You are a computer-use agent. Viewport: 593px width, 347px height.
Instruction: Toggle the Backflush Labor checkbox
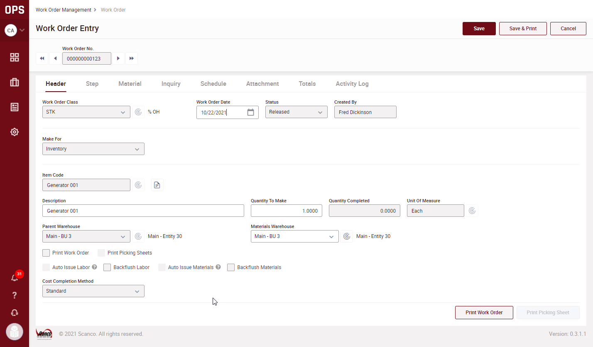pos(107,267)
